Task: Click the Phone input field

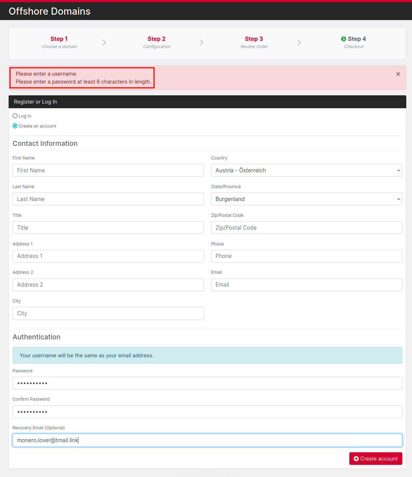Action: (x=306, y=256)
